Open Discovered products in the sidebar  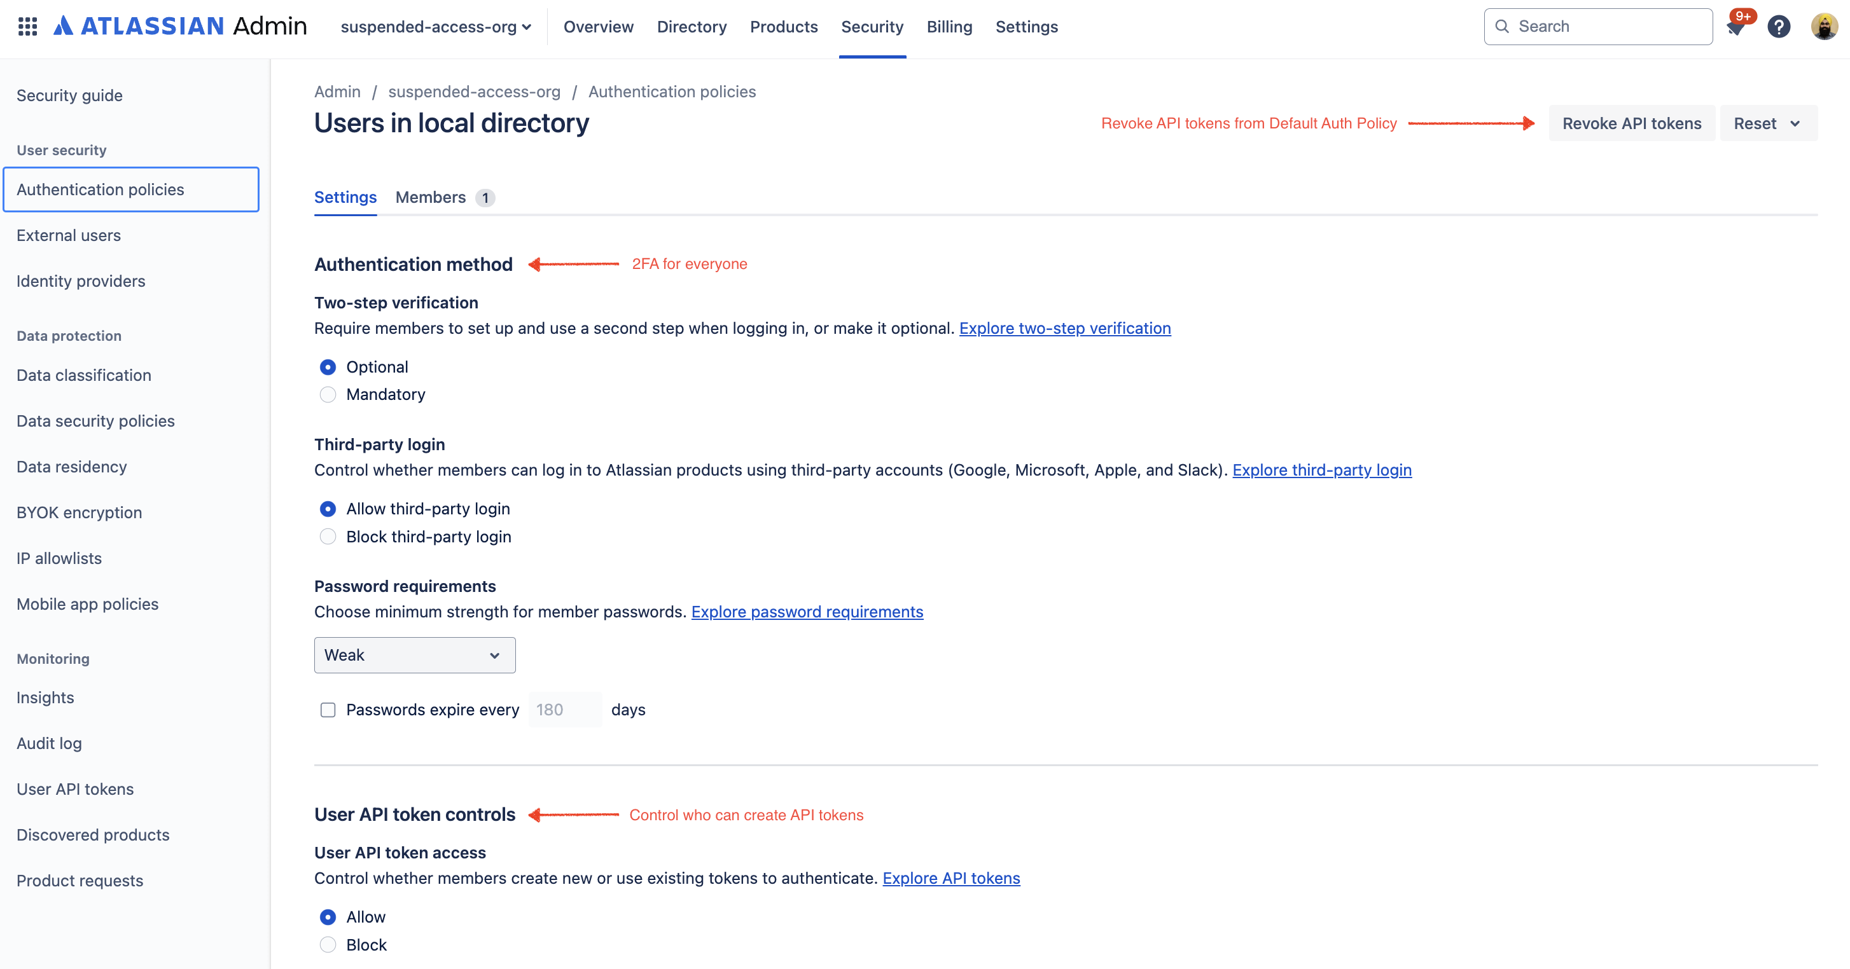[93, 835]
